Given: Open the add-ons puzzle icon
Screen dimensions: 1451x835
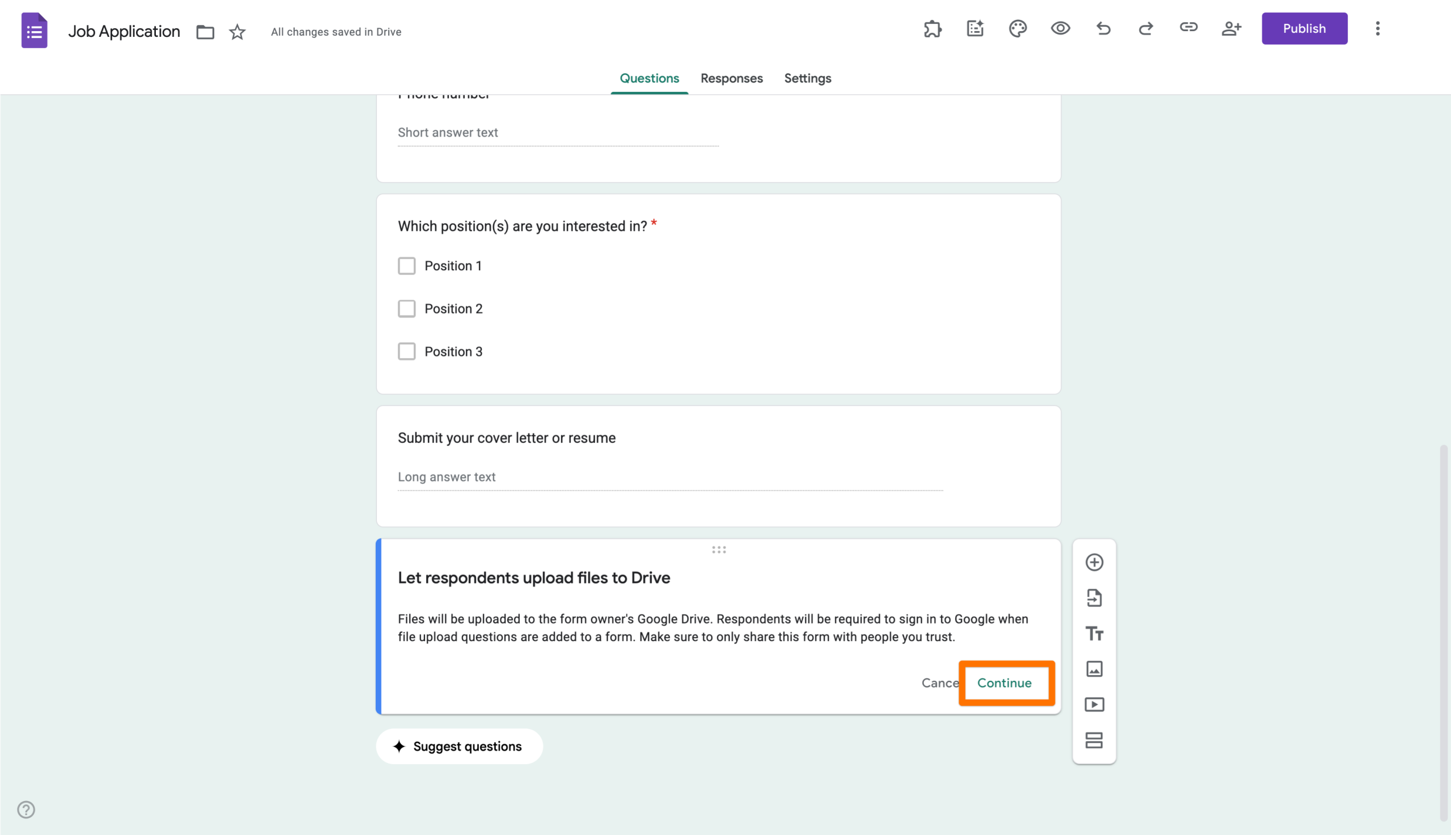Looking at the screenshot, I should [x=932, y=28].
